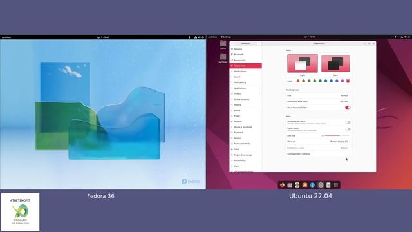The width and height of the screenshot is (412, 232).
Task: Open Multitasking in Settings sidebar
Action: tap(246, 82)
